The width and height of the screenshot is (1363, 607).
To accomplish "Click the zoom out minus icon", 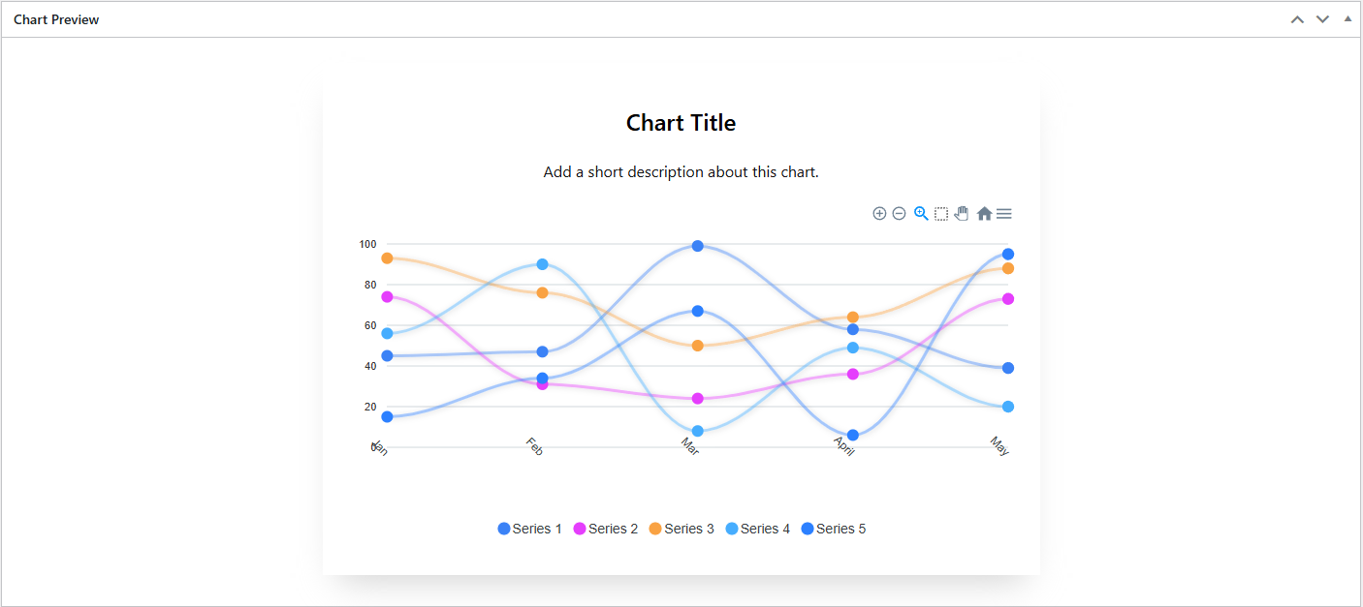I will pyautogui.click(x=900, y=213).
